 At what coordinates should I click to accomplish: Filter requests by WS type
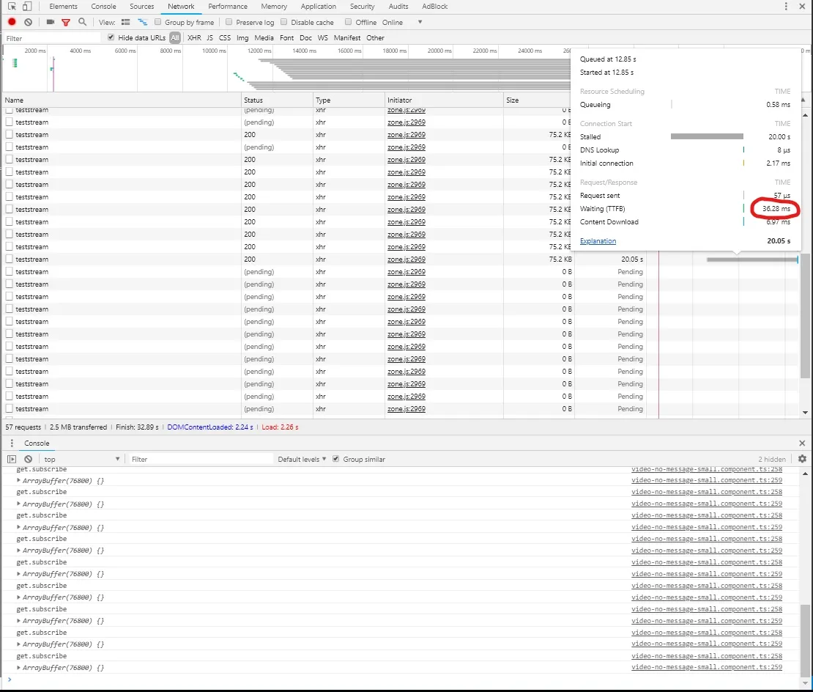[322, 38]
